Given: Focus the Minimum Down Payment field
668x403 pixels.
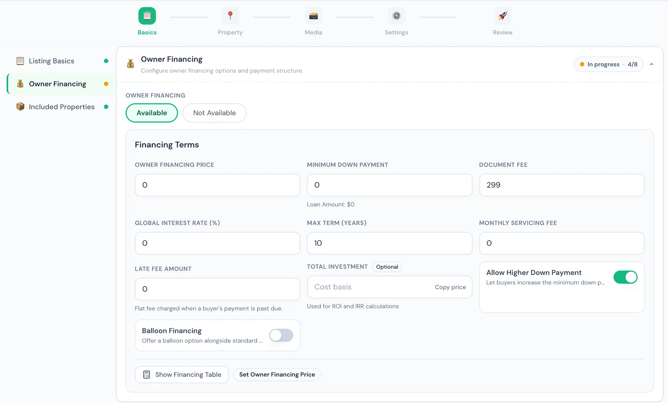Looking at the screenshot, I should [390, 185].
